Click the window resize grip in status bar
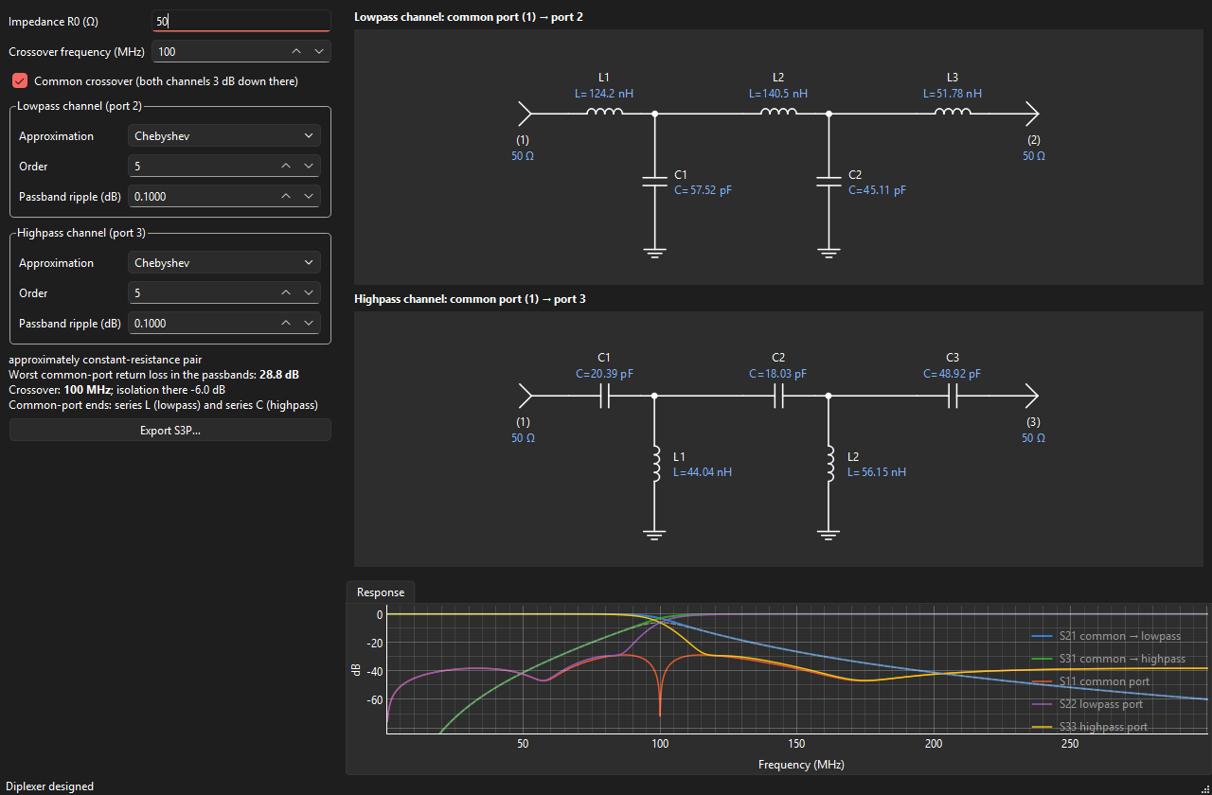Screen dimensions: 1212x795 1204,787
